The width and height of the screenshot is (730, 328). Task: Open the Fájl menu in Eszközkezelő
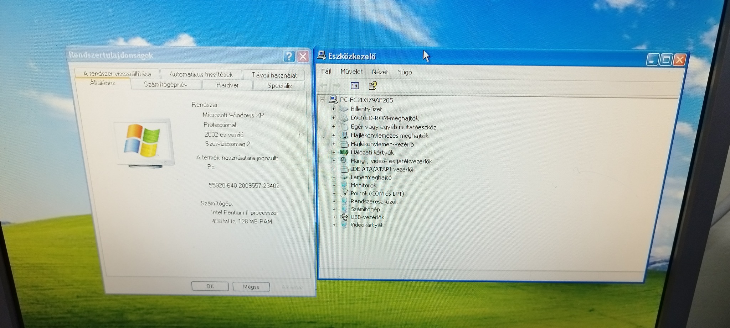pyautogui.click(x=326, y=71)
